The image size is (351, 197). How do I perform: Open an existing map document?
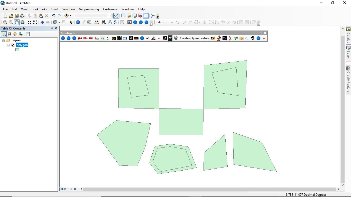(x=11, y=16)
